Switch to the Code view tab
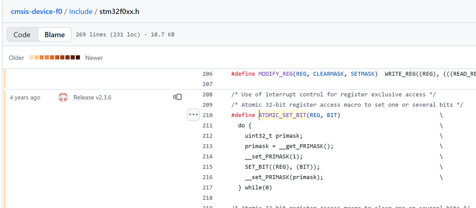The image size is (476, 208). 22,35
